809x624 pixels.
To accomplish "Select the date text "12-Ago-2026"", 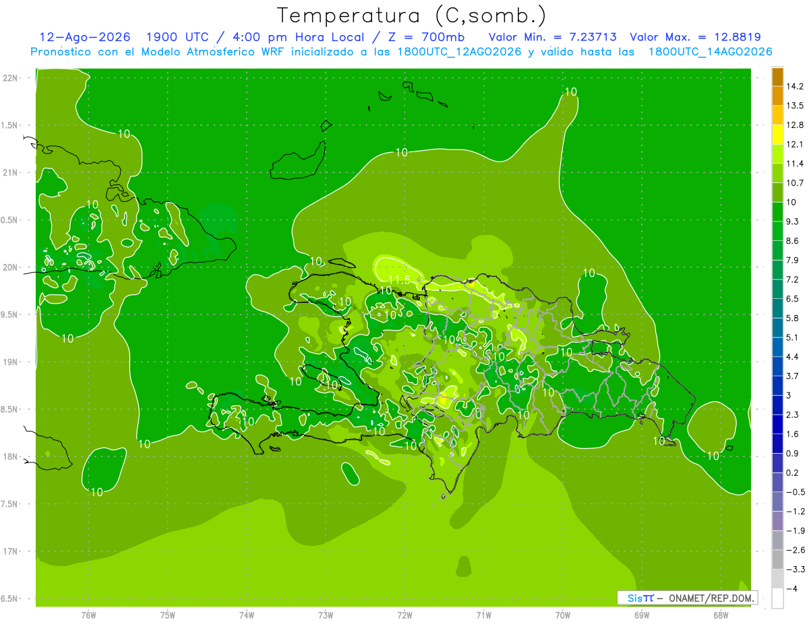I will point(84,37).
